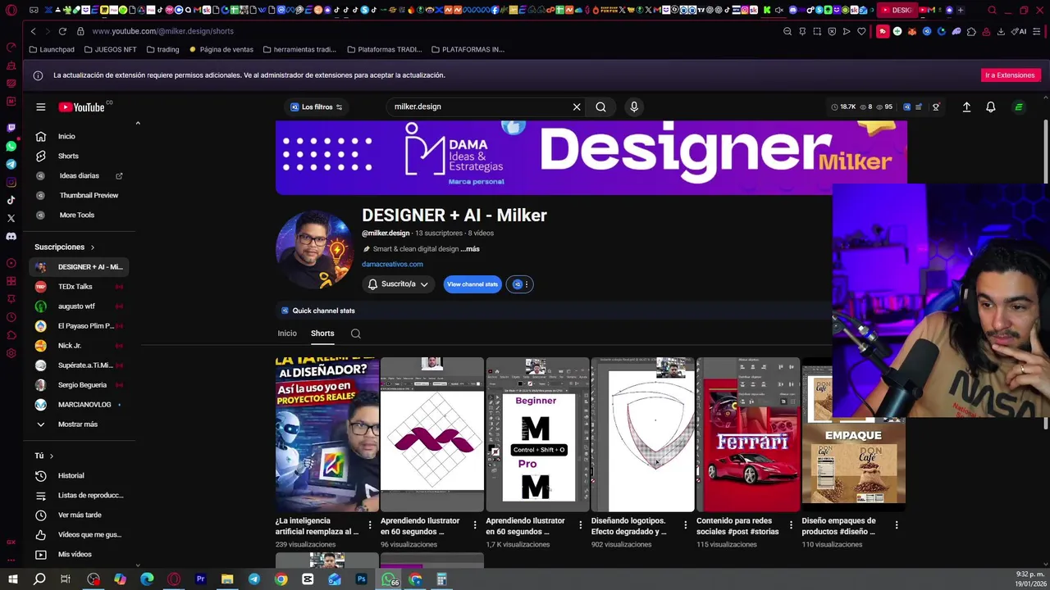1050x590 pixels.
Task: Reload the page
Action: (x=62, y=31)
